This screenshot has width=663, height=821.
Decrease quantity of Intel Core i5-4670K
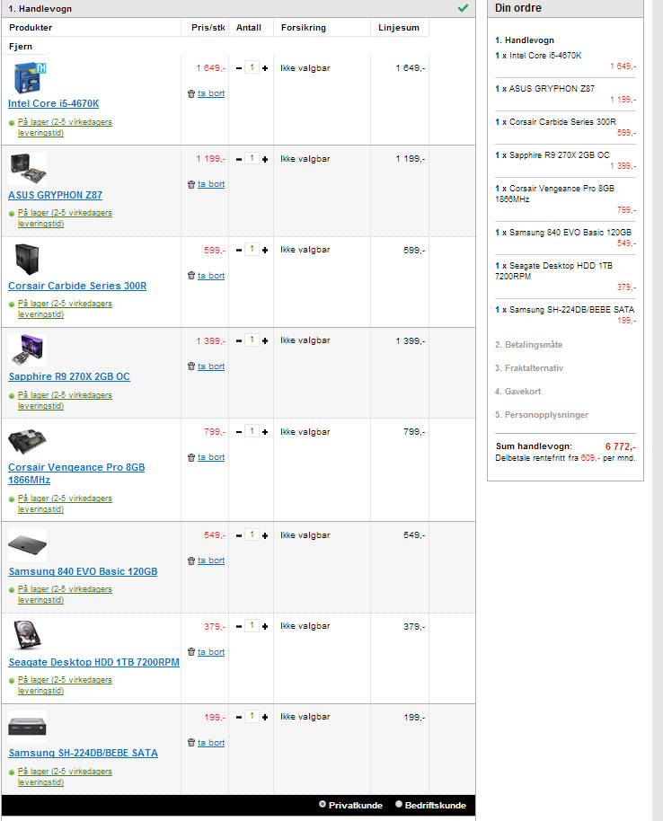coord(239,68)
